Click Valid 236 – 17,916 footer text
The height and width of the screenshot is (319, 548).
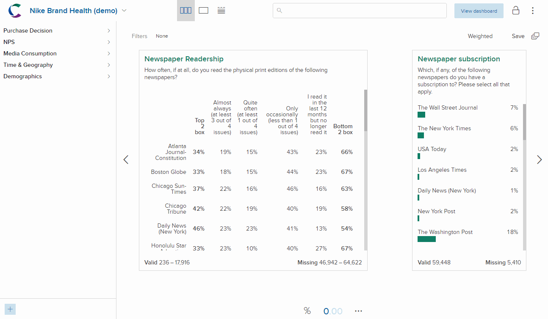click(x=167, y=262)
